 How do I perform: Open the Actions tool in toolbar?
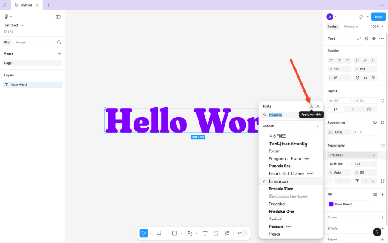227,233
